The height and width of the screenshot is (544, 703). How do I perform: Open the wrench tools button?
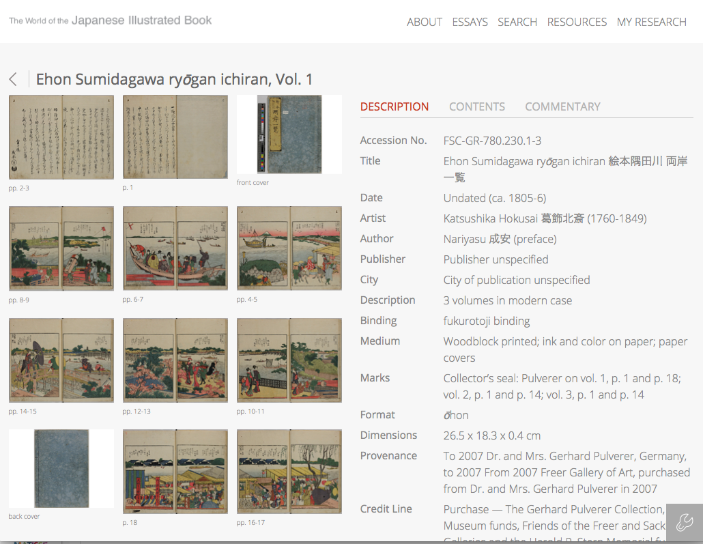click(685, 522)
